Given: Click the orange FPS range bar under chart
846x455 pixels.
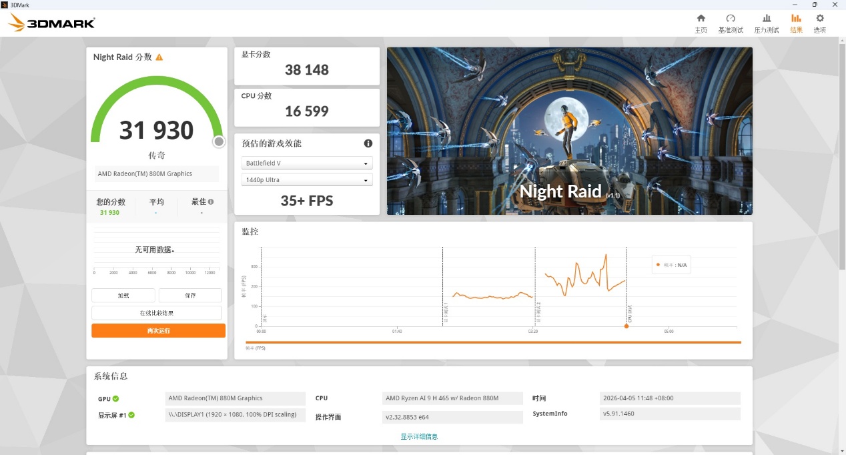Looking at the screenshot, I should point(493,342).
